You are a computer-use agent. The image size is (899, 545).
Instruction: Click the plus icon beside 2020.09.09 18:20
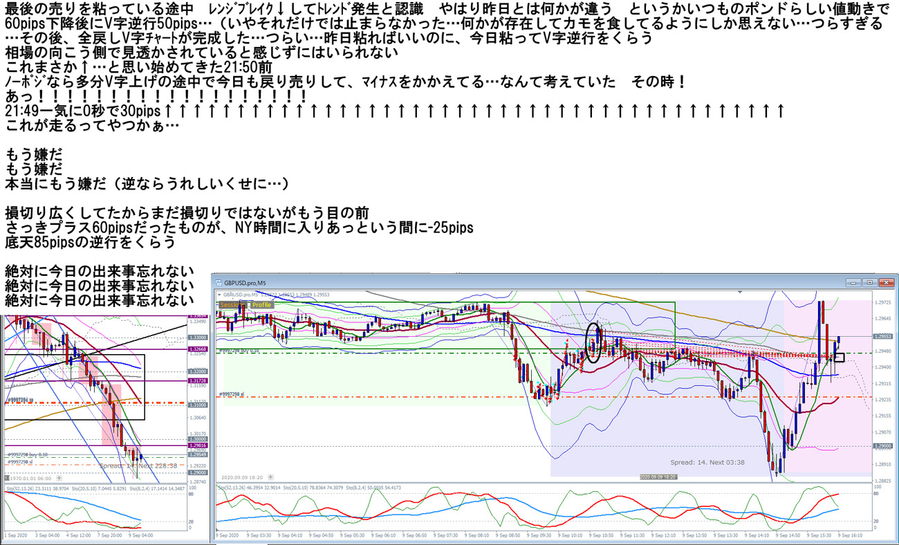[270, 477]
